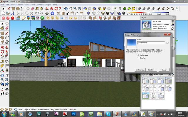Screen dimensions: 188x117
Task: Click the Simple Style name field
Action: tap(161, 21)
